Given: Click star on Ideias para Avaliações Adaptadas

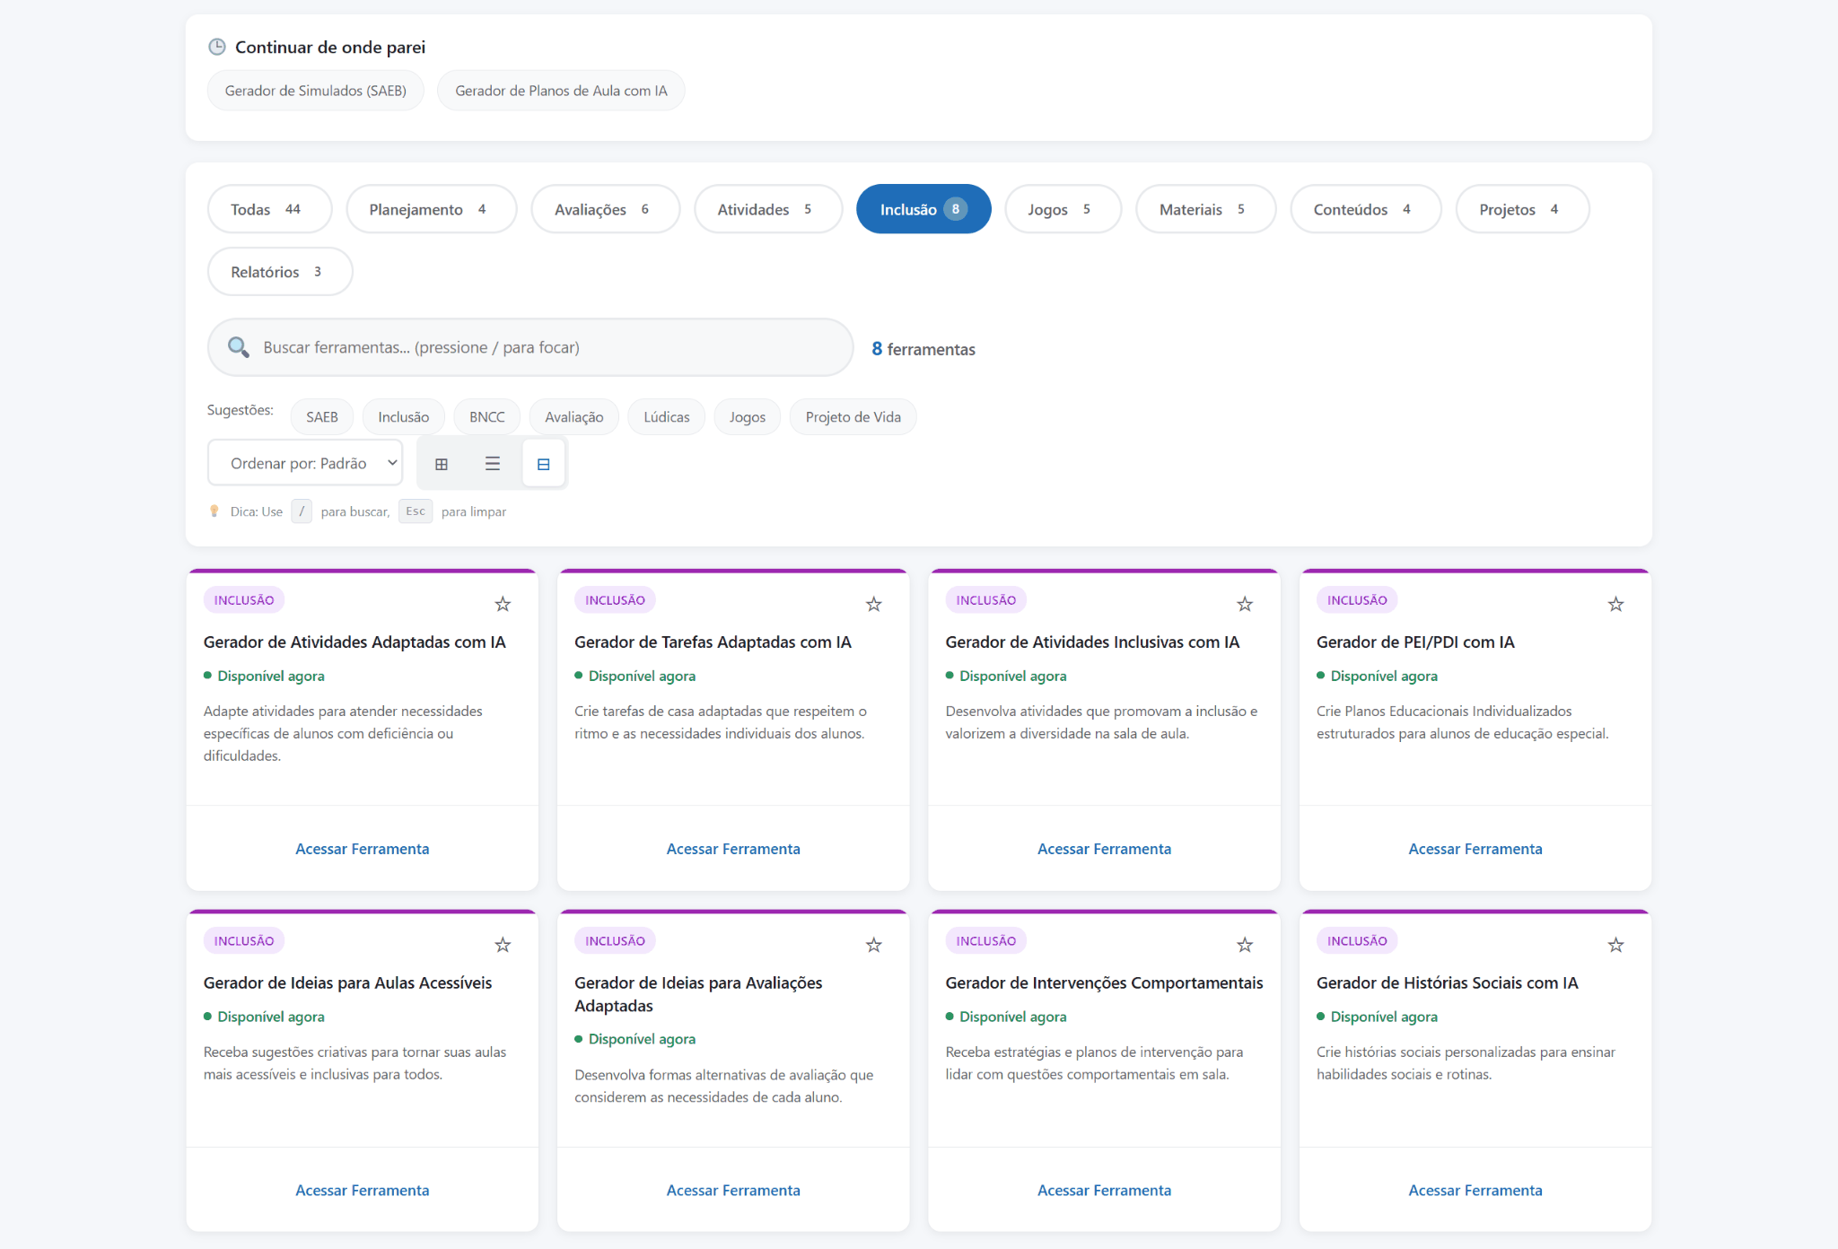Looking at the screenshot, I should tap(873, 945).
